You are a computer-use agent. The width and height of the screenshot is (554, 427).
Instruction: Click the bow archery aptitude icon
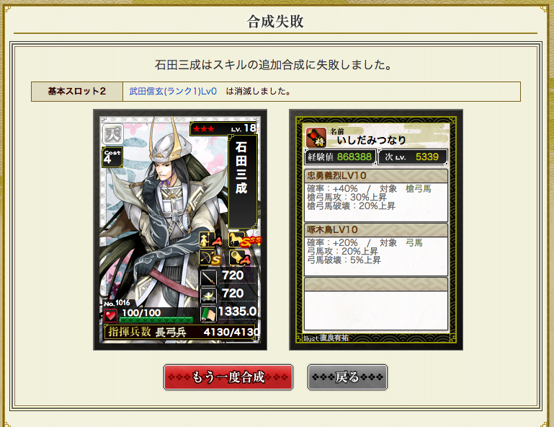(x=209, y=257)
